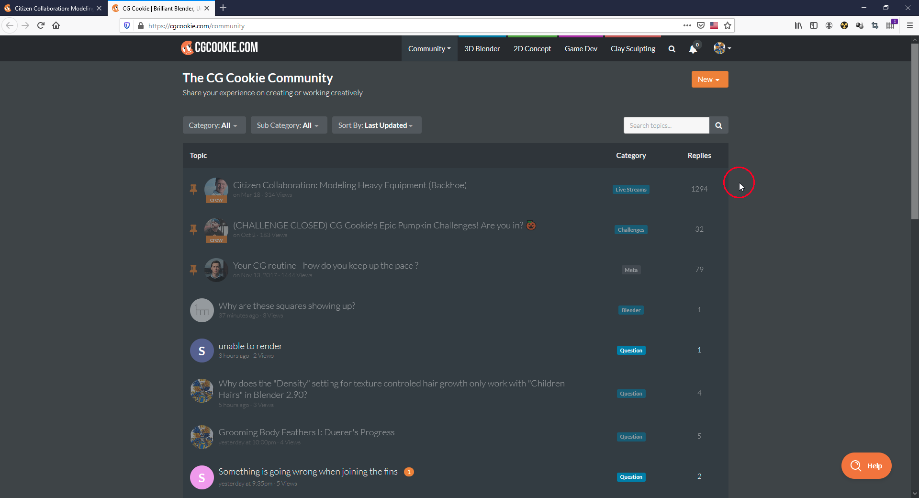Expand the Community nav dropdown
The height and width of the screenshot is (498, 919).
click(429, 48)
